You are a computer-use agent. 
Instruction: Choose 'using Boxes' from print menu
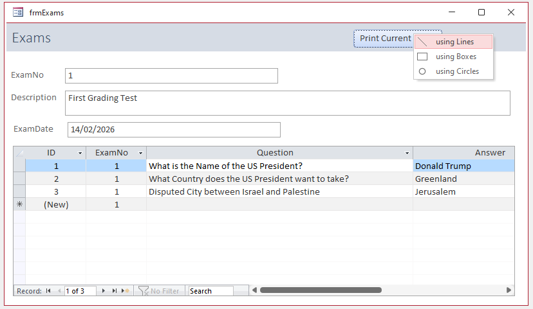[x=454, y=57]
